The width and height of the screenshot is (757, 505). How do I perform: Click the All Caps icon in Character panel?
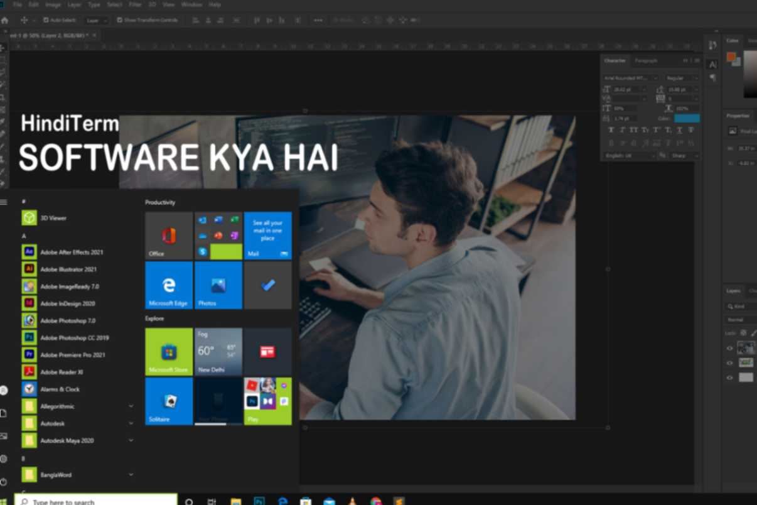coord(634,129)
